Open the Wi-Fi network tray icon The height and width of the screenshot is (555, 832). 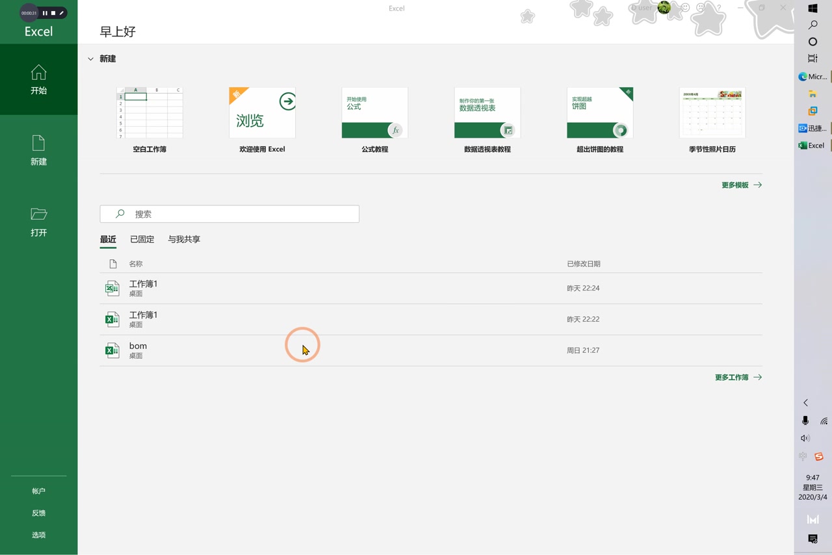(x=824, y=421)
